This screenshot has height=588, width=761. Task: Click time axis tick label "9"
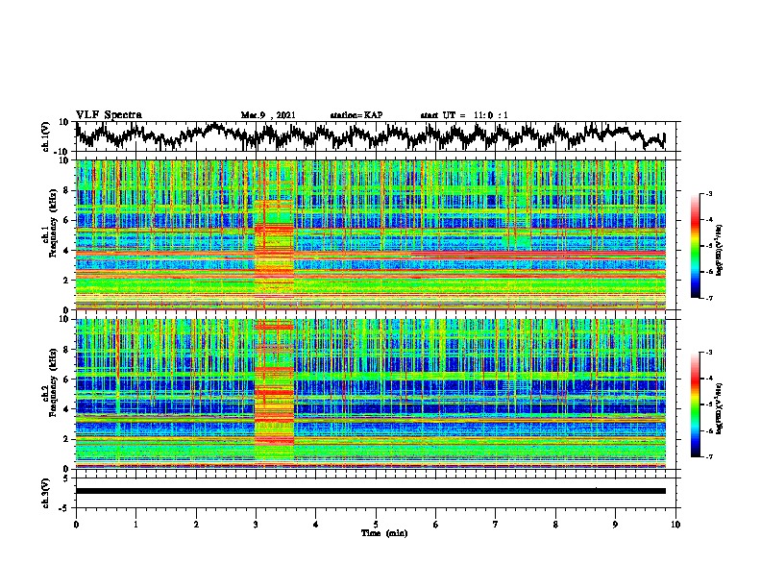[615, 525]
